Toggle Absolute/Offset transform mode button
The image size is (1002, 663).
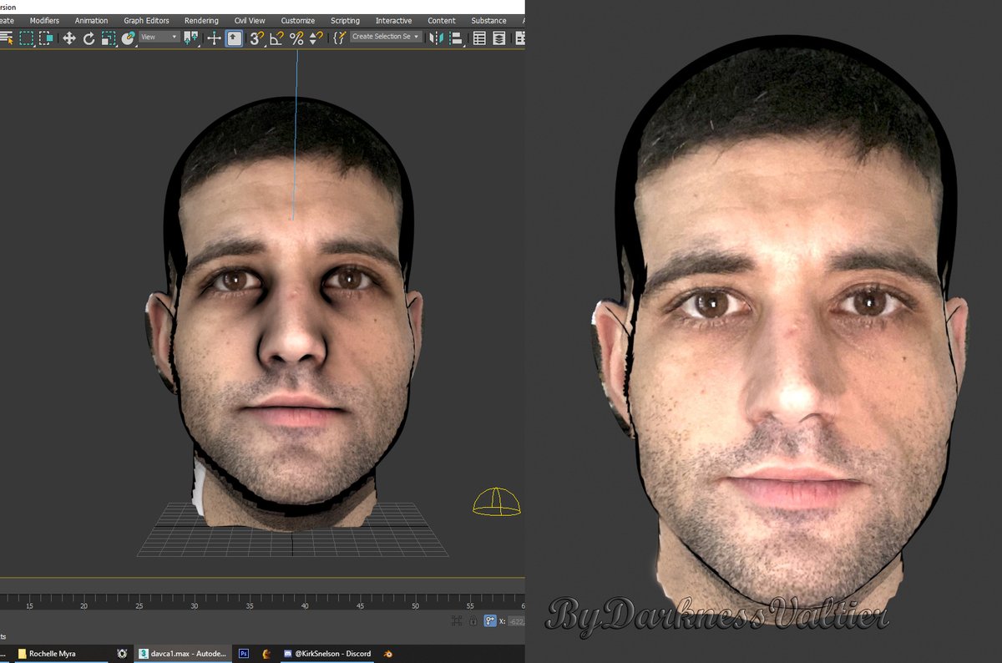tap(490, 620)
